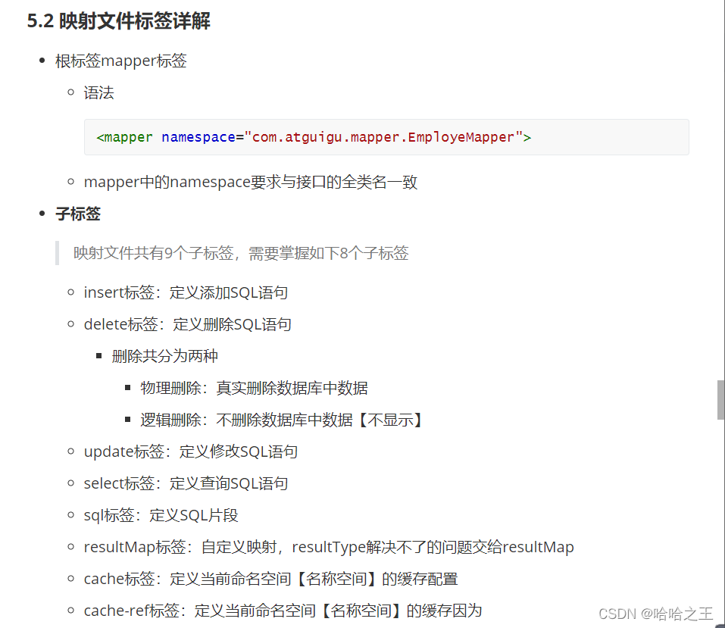
Task: Click the heading '5.2 映射文件标签详解'
Action: 118,21
